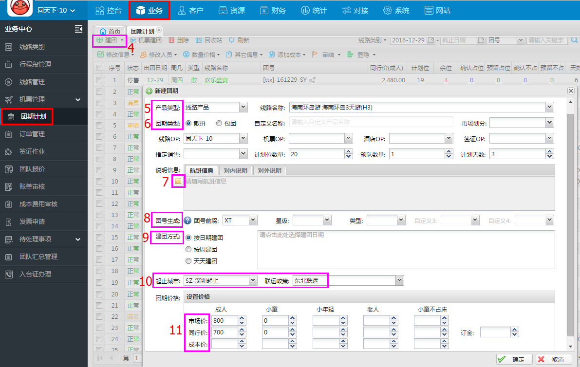Click the 取消 button
This screenshot has width=580, height=367.
(554, 359)
